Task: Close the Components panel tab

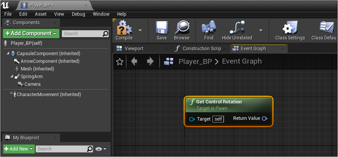Action: pos(55,23)
